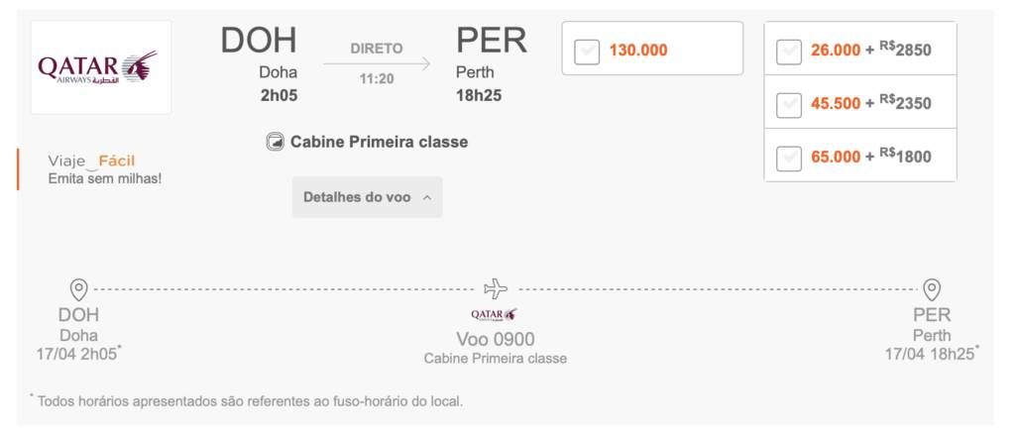
Task: Click the Cabine Primeira classe label
Action: pyautogui.click(x=379, y=142)
